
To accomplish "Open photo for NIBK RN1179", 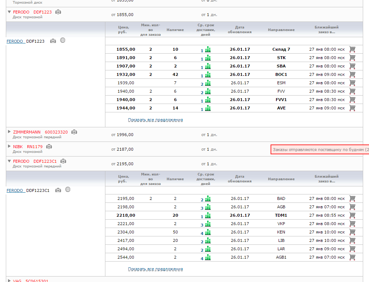I will pyautogui.click(x=49, y=147).
